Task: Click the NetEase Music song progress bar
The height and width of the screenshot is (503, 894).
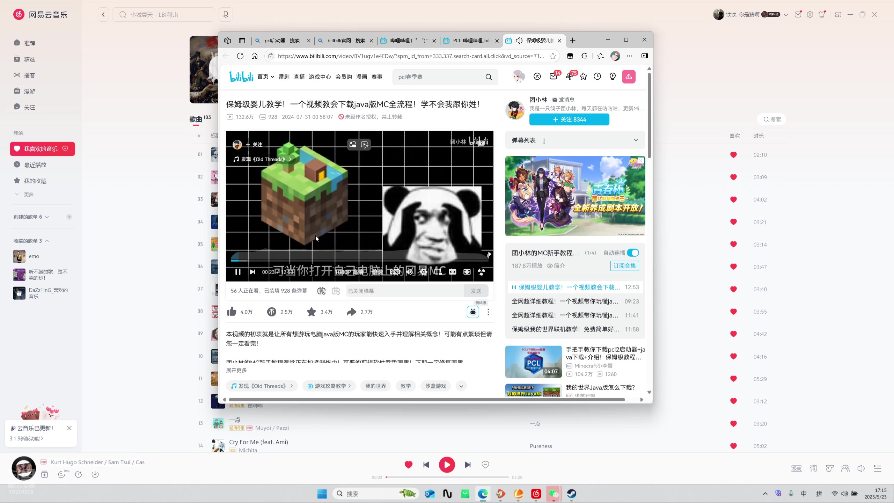Action: point(447,477)
